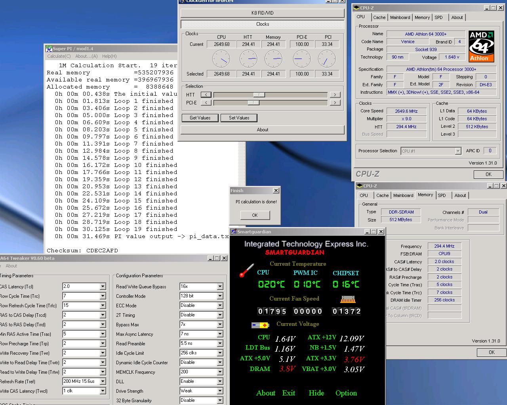Click the Smartguardian title bar icon
The width and height of the screenshot is (507, 405).
coord(234,232)
